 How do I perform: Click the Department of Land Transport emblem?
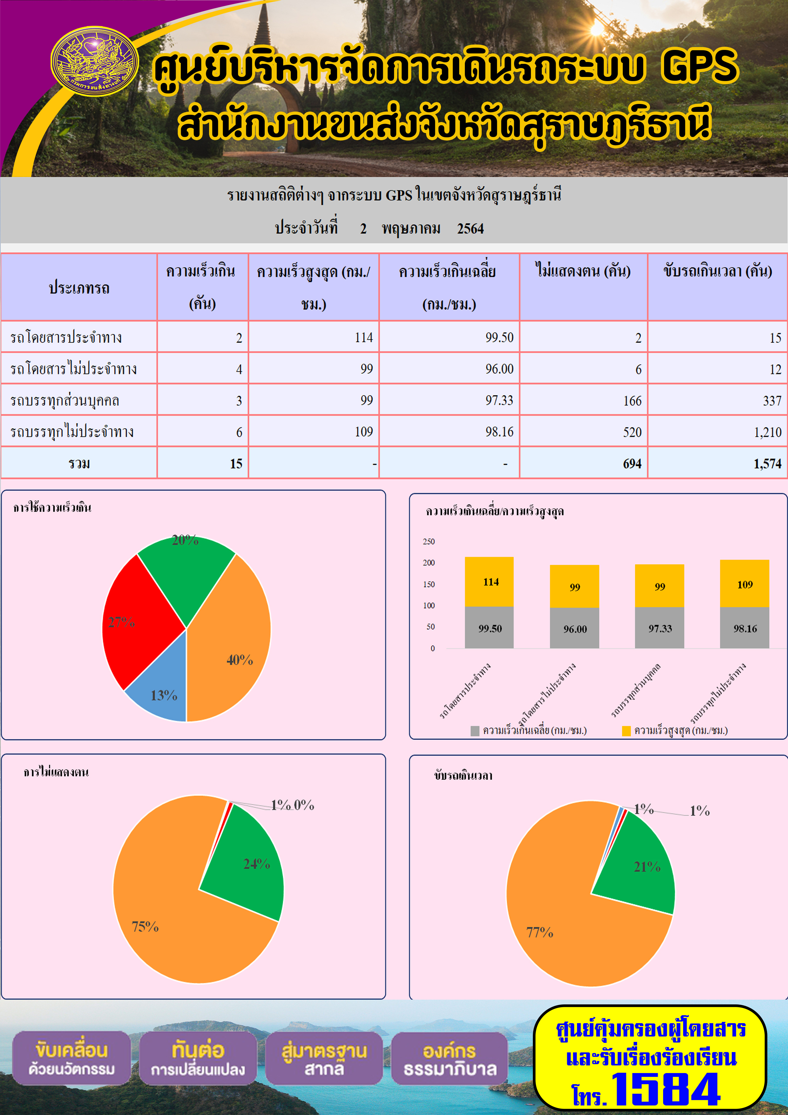[94, 62]
